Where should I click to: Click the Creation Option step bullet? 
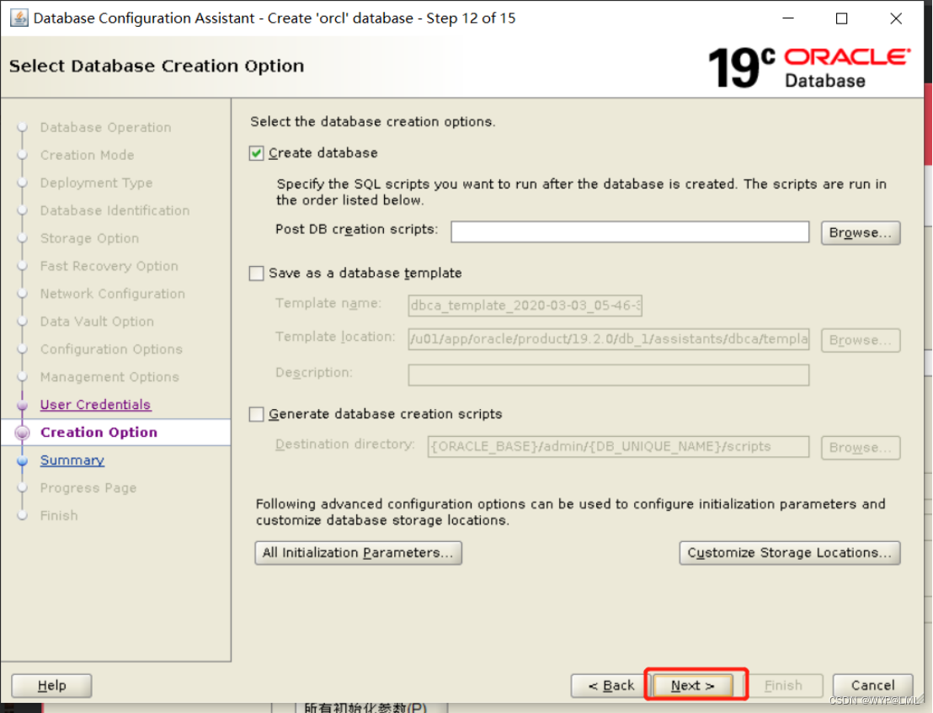point(22,433)
